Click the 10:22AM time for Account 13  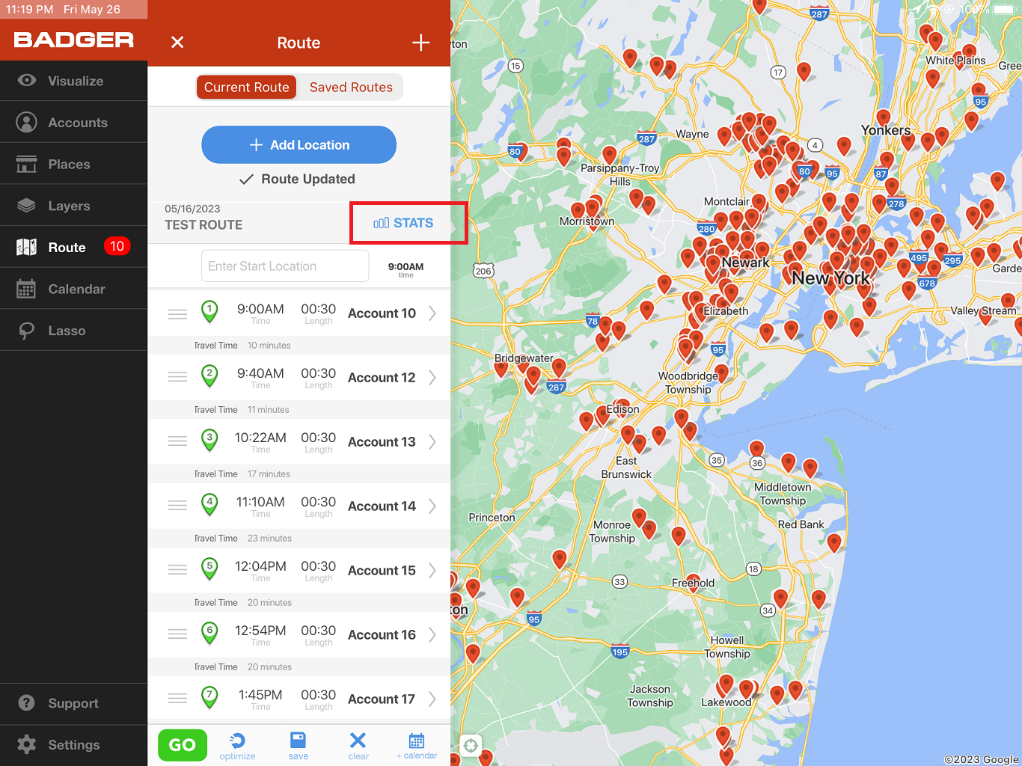[x=260, y=438]
